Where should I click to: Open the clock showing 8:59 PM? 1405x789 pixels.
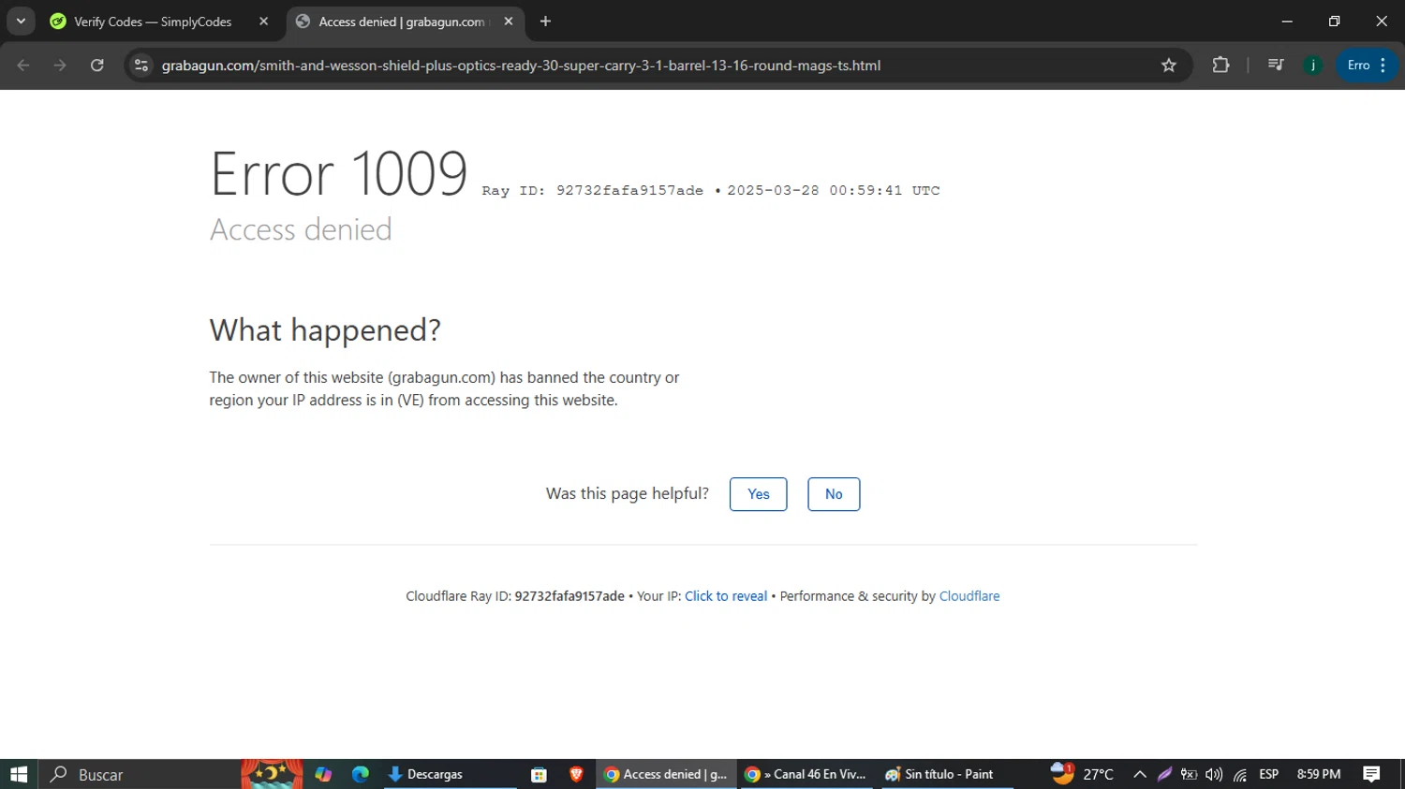point(1319,774)
